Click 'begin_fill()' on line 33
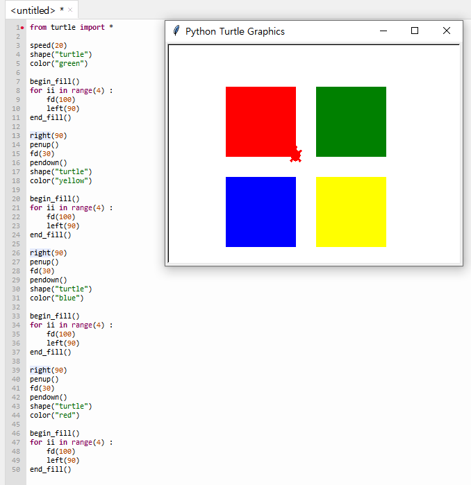This screenshot has width=471, height=485. coord(54,316)
